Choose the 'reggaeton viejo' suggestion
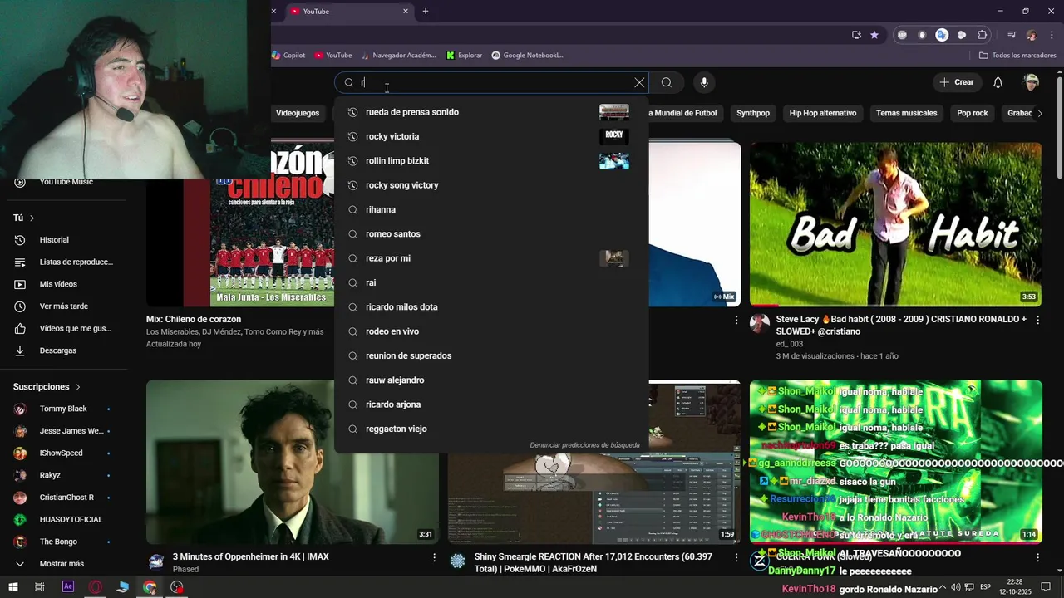 click(491, 429)
